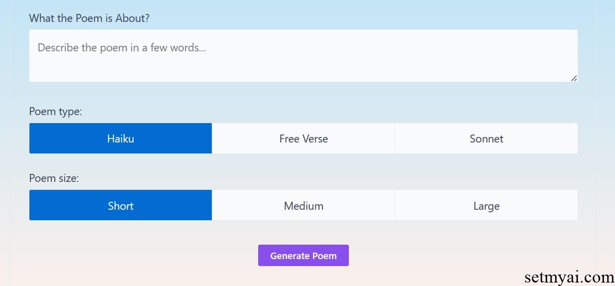Select the Haiku poem type
This screenshot has width=615, height=286.
[x=121, y=139]
